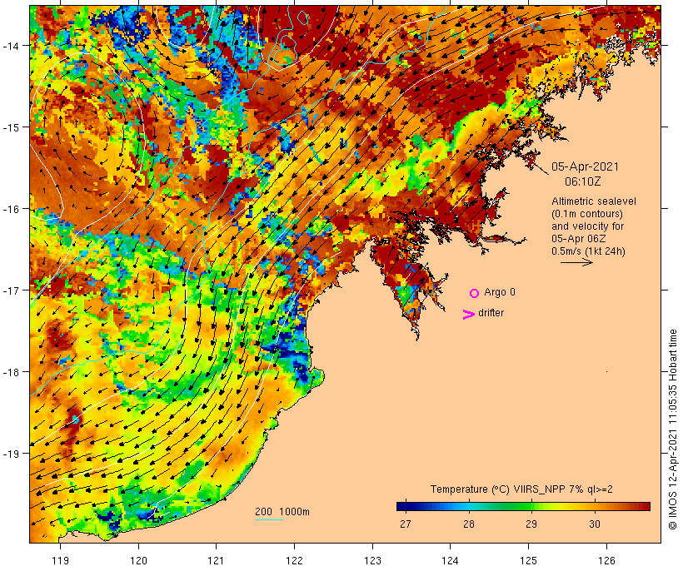Click longitude axis label 123
The image size is (683, 566).
pos(372,560)
